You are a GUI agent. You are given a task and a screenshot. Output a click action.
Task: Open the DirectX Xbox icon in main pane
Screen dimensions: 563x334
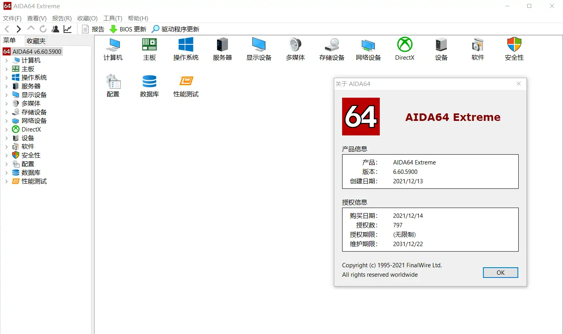(x=405, y=49)
